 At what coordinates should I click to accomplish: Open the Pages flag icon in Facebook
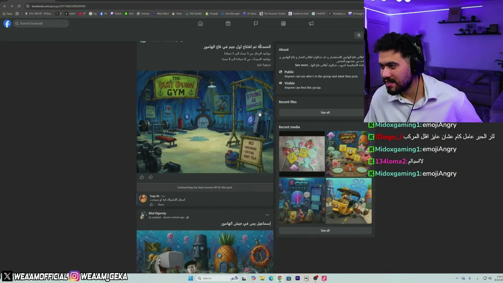click(256, 24)
